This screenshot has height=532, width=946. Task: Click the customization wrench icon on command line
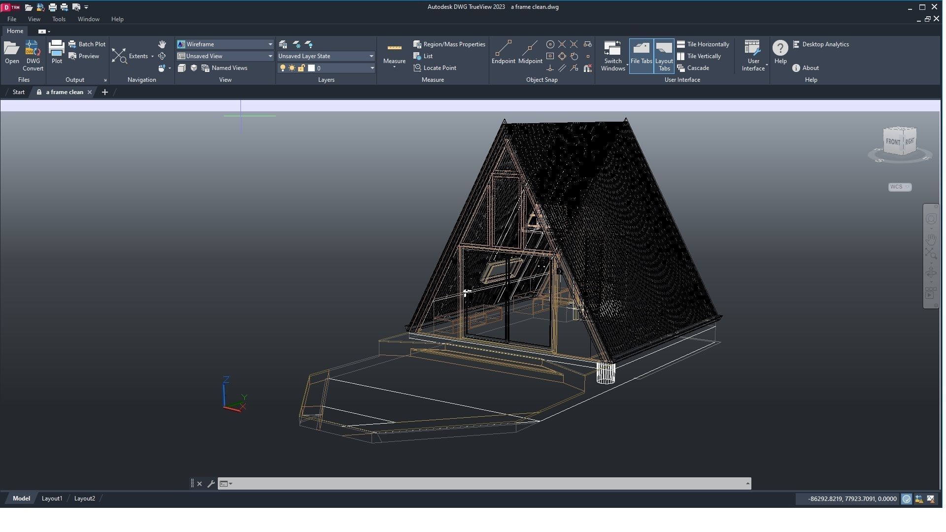(x=211, y=484)
